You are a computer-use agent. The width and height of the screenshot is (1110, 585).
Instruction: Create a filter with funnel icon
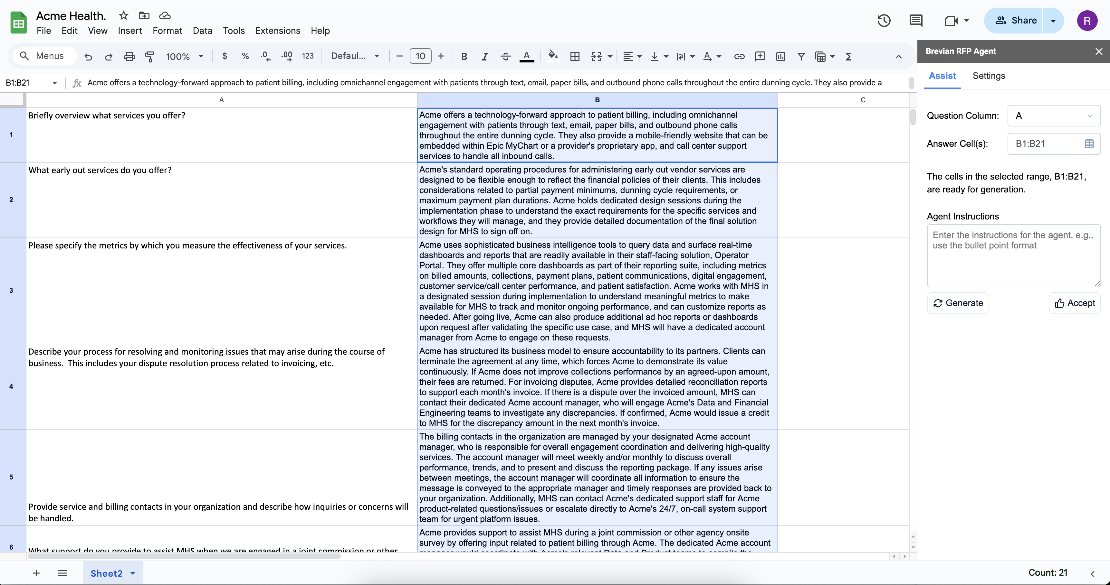[801, 56]
